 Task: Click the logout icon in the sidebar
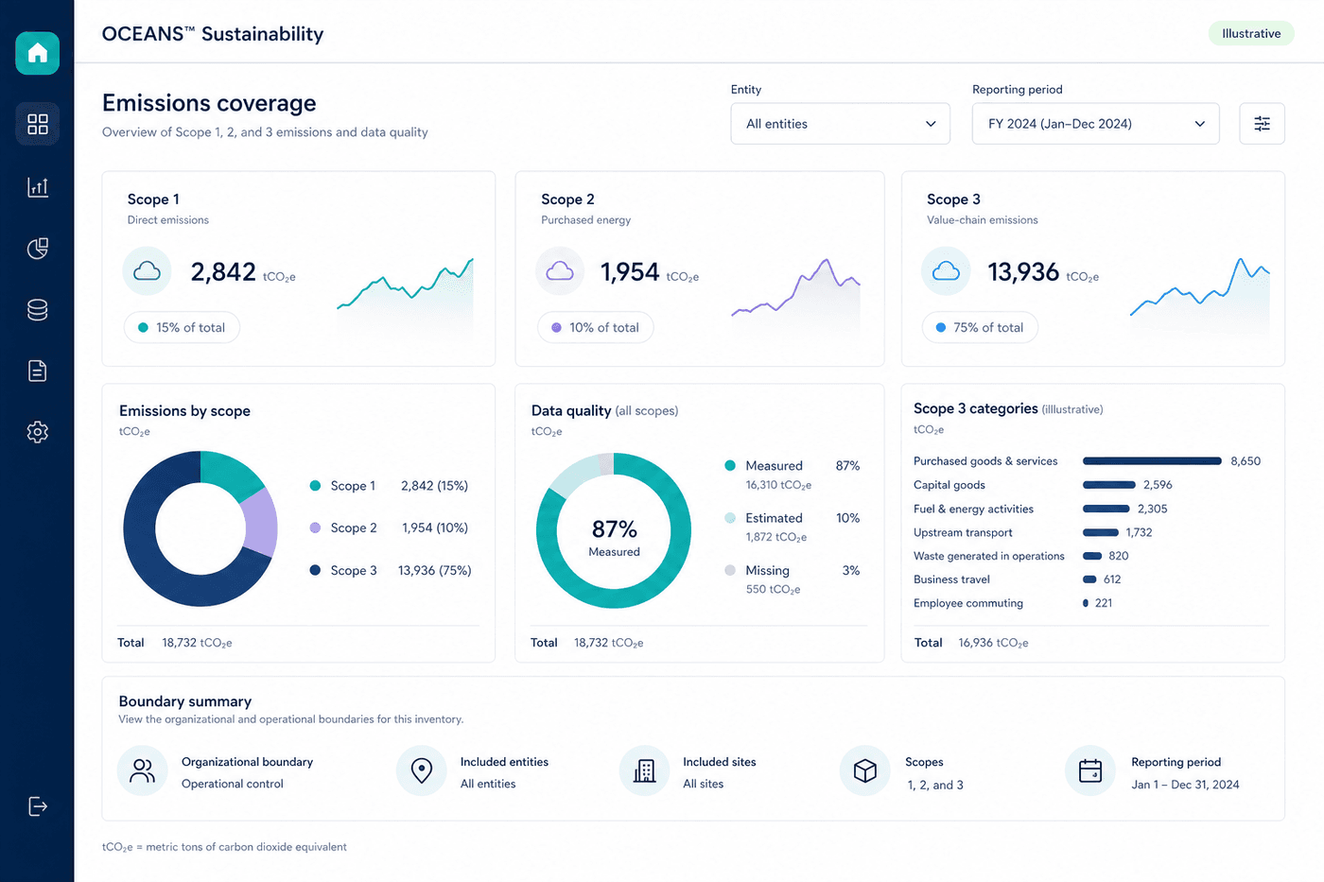point(38,806)
